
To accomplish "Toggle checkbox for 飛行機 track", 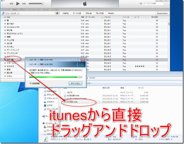I will pos(5,30).
